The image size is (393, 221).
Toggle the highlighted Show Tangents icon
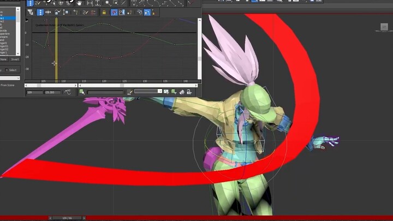tap(147, 12)
